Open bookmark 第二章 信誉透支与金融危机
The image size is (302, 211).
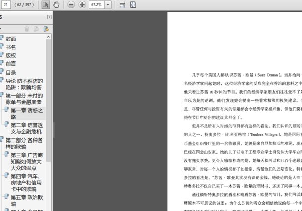[x=27, y=128]
